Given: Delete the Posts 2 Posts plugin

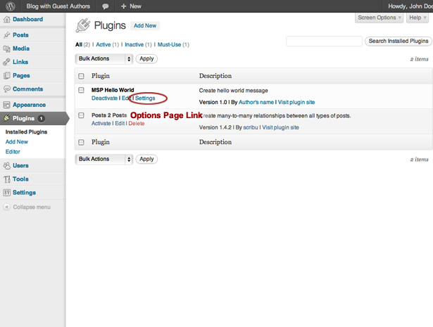Looking at the screenshot, I should click(x=137, y=123).
